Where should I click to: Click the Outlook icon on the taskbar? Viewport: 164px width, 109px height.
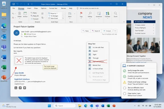click(91, 106)
